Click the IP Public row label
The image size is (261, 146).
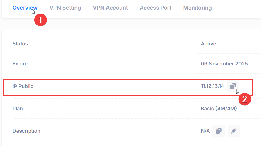23,86
